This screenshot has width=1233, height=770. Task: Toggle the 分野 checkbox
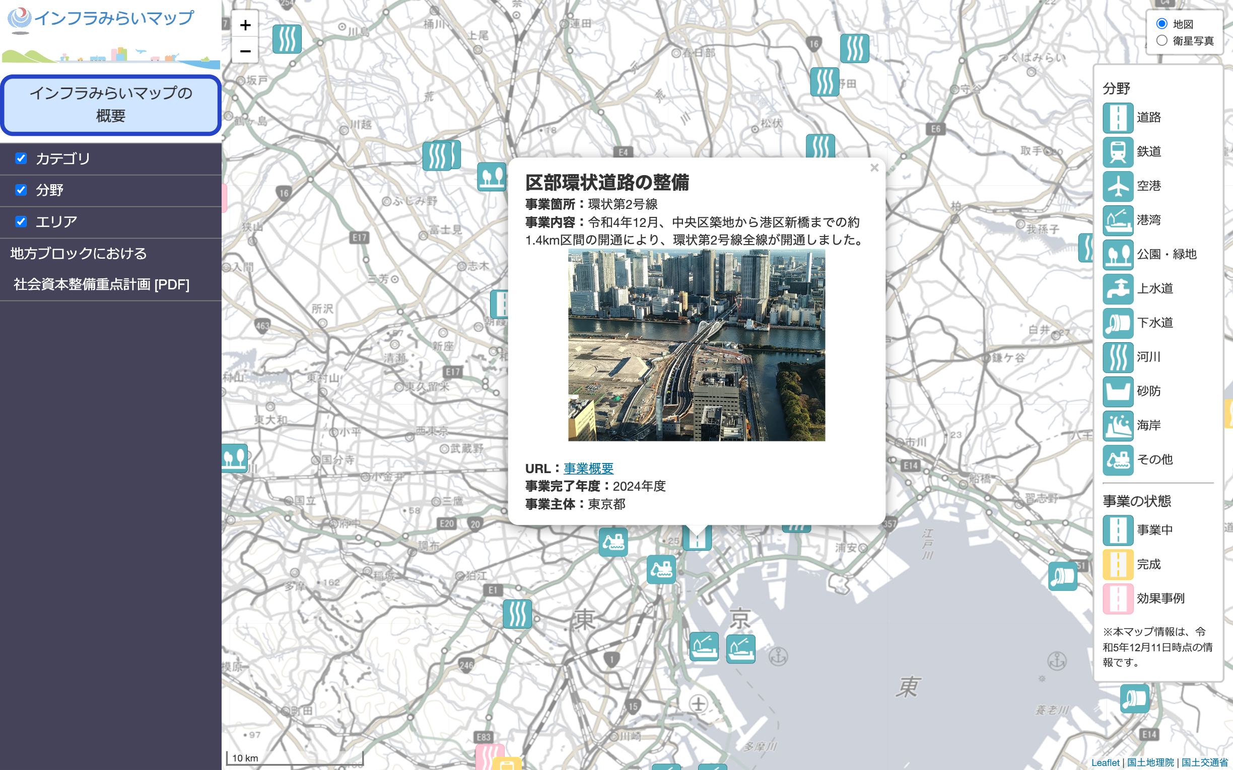(21, 190)
